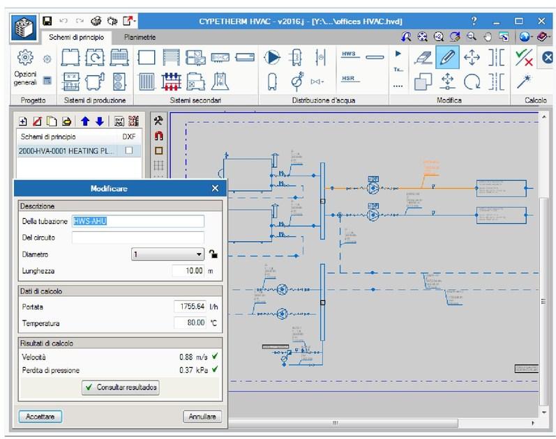The image size is (556, 439).
Task: Click the Accettare button
Action: point(40,417)
